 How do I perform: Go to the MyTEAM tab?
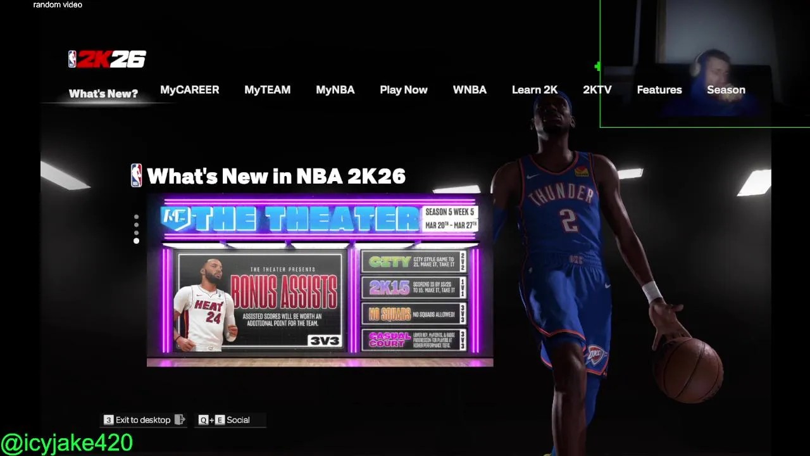point(268,90)
